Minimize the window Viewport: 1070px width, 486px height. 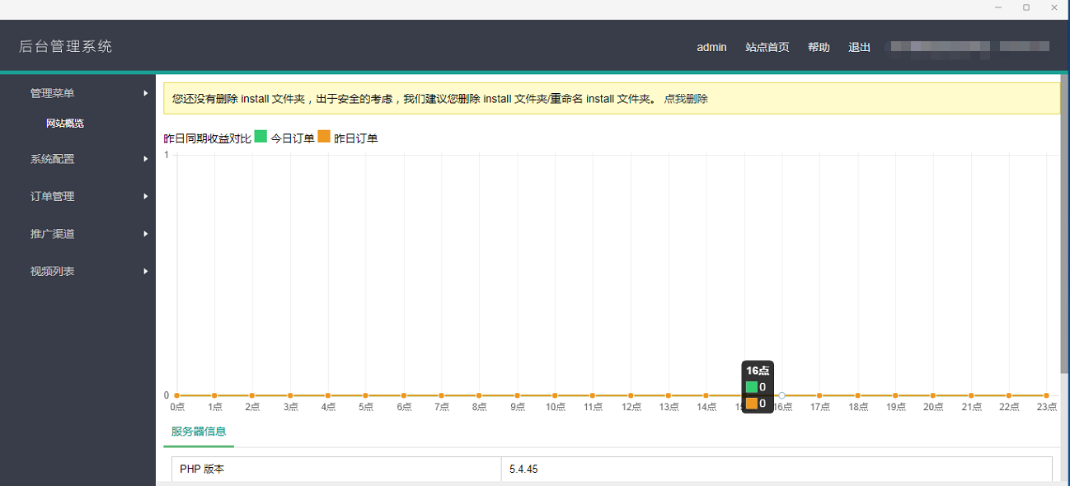coord(998,7)
